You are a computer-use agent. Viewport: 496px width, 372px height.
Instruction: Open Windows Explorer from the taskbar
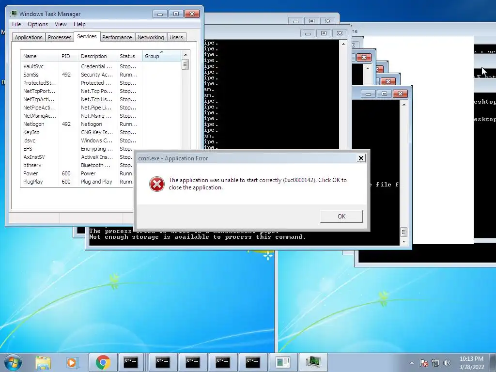43,362
